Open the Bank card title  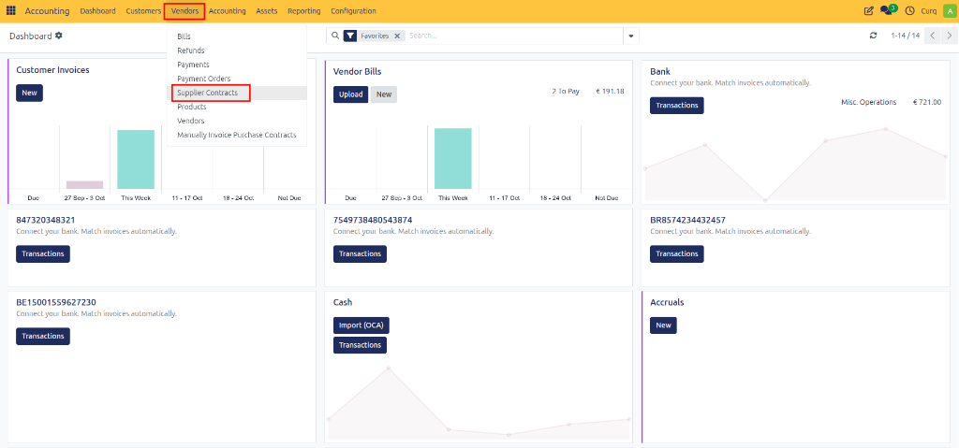(660, 71)
